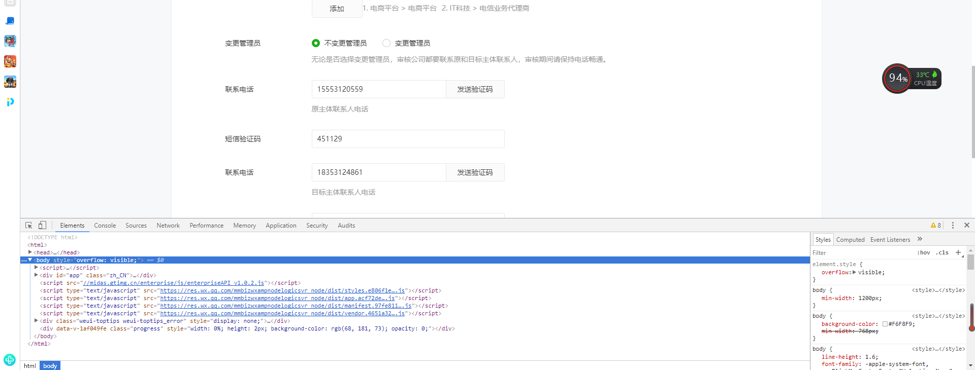Viewport: 975px width, 370px height.
Task: Switch to the Computed tab
Action: pos(850,240)
